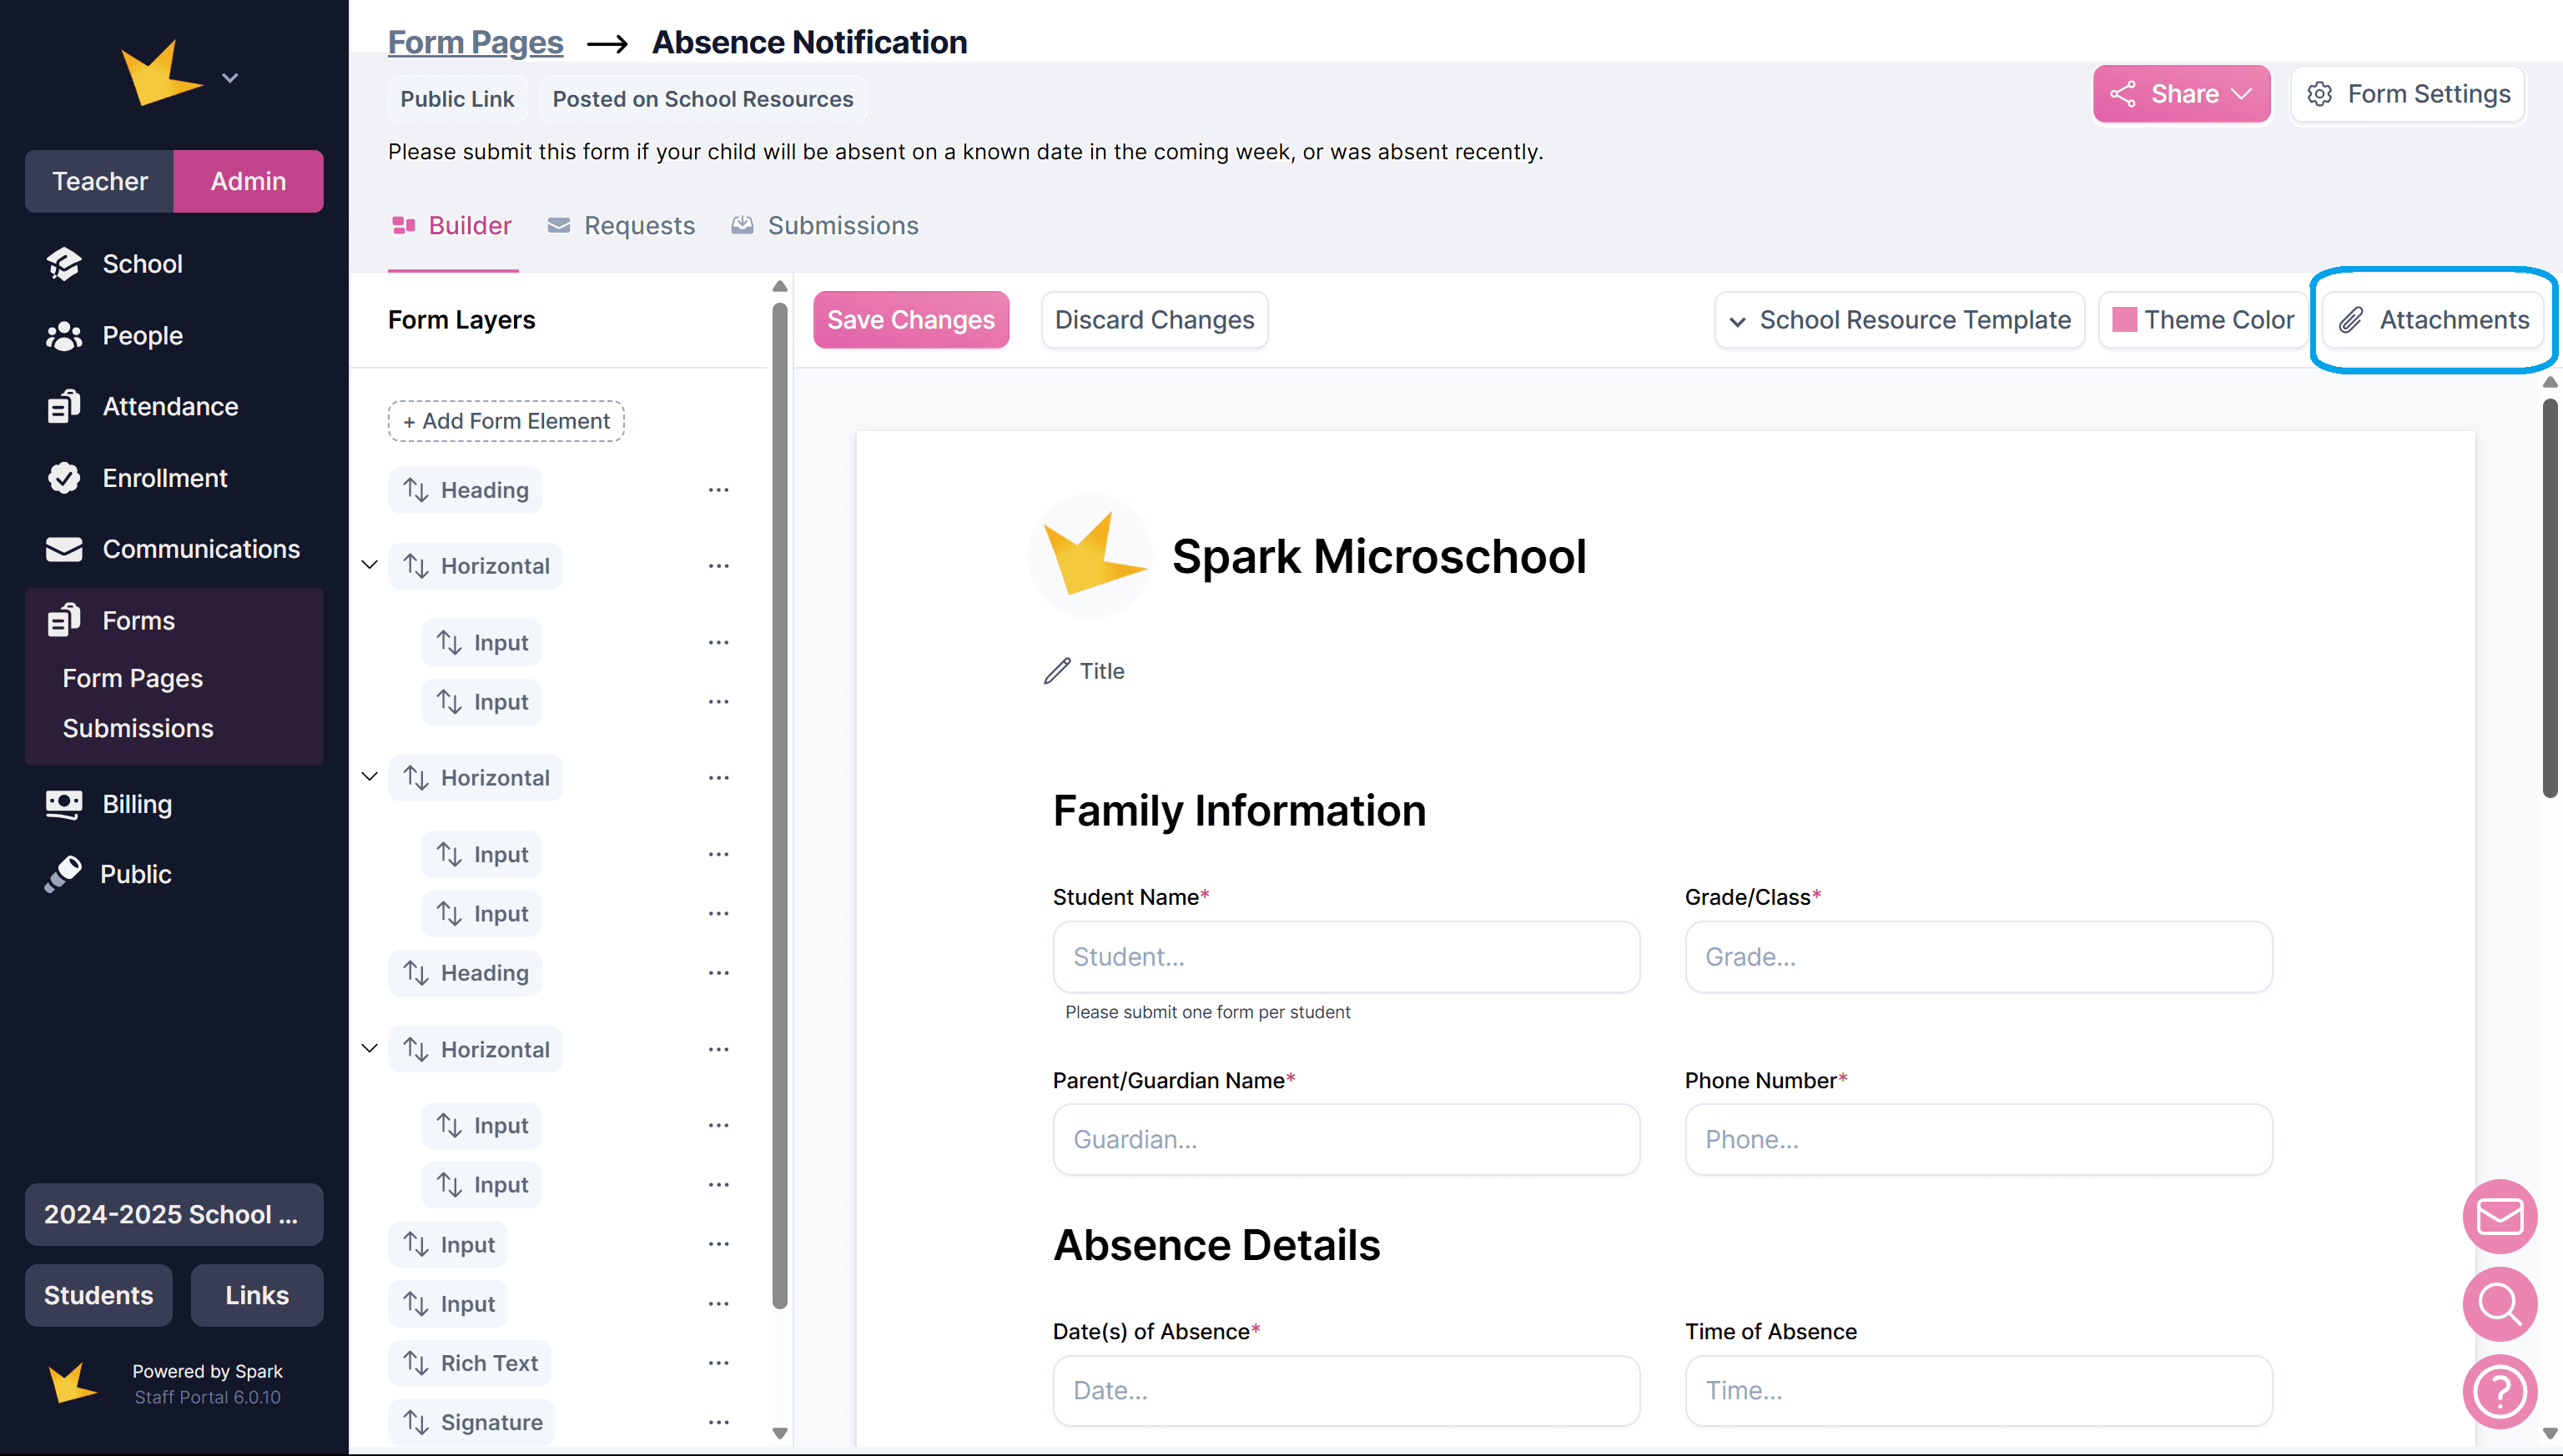Click the Theme Color pink swatch
Screen dimensions: 2563x1456
(2124, 320)
